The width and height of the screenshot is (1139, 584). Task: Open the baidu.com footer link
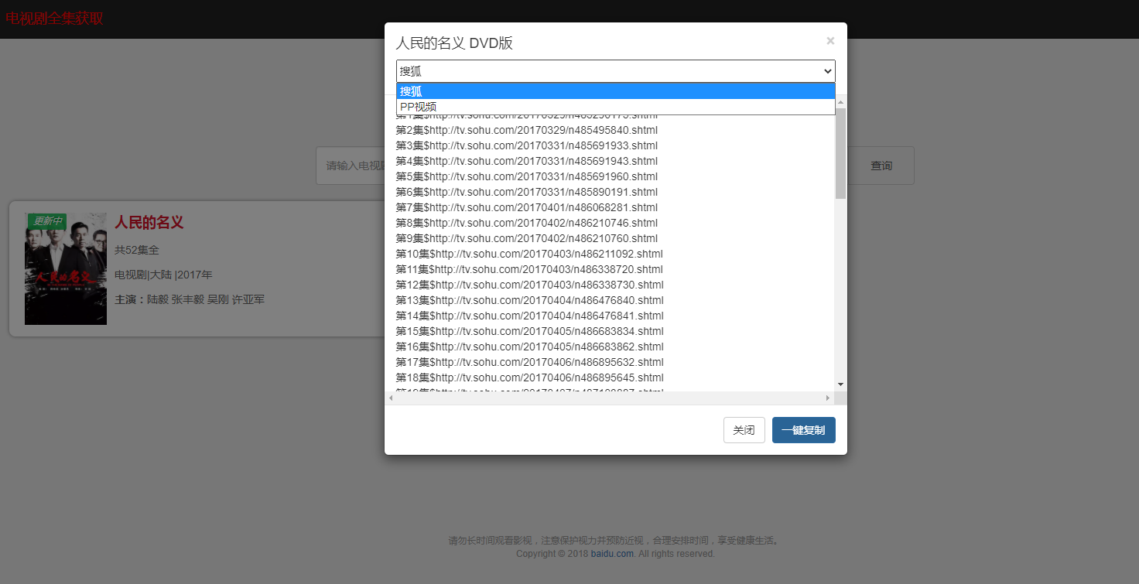612,554
